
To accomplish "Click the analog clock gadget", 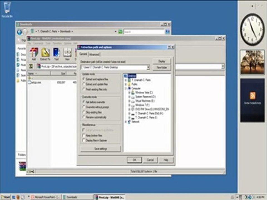I will coord(252,29).
